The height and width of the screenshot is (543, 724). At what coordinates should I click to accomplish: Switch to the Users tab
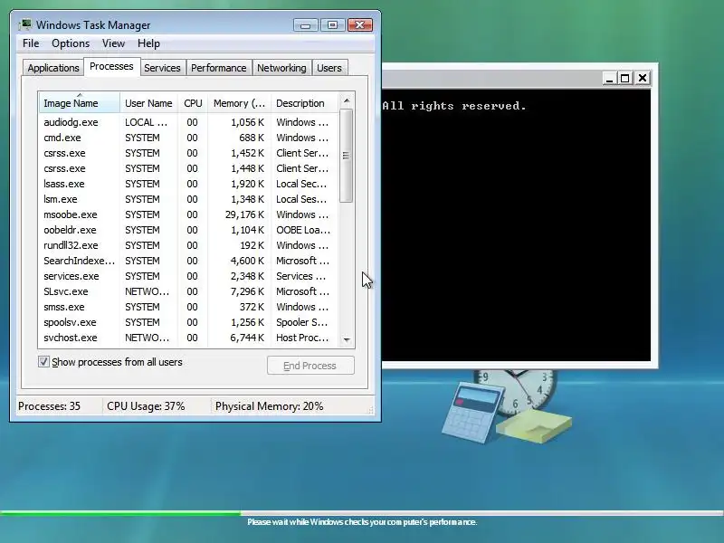point(329,68)
